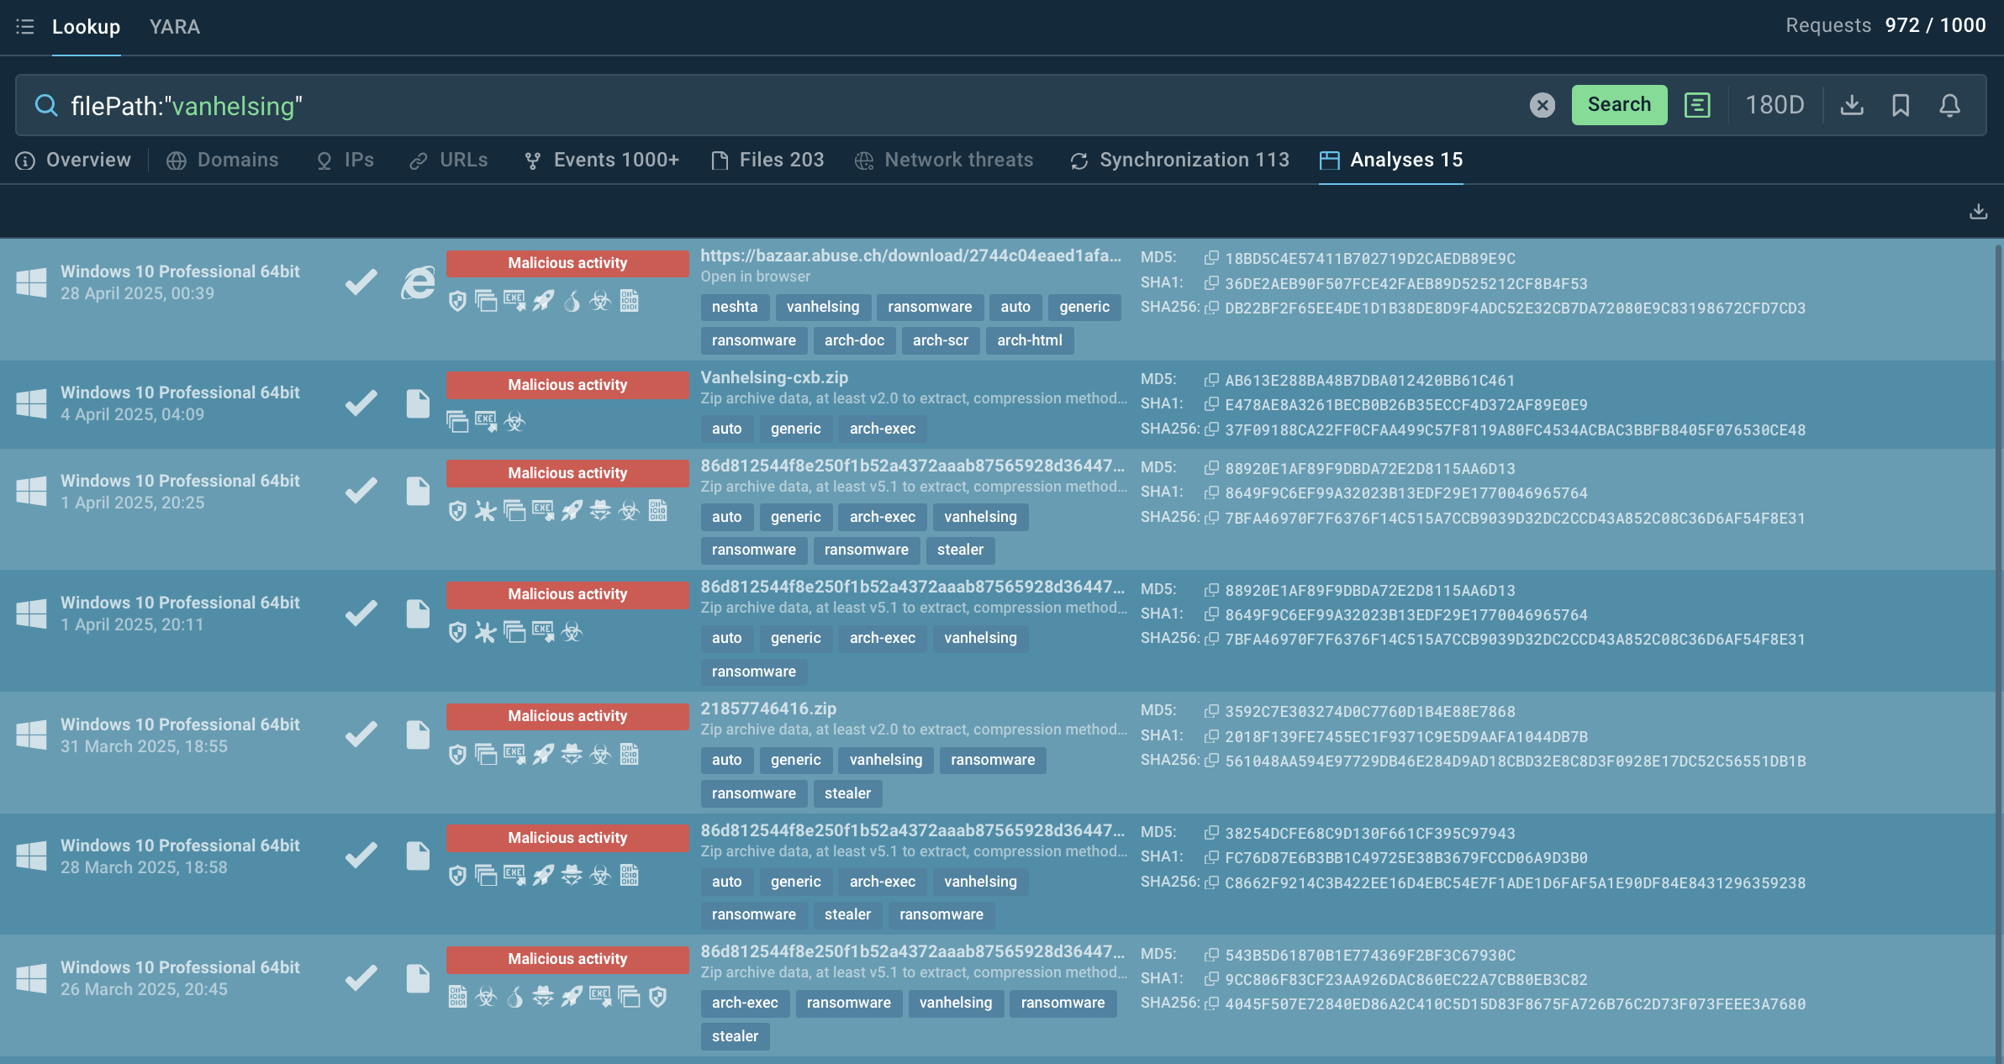Open the sidebar menu list icon
The height and width of the screenshot is (1064, 2004).
coord(25,27)
